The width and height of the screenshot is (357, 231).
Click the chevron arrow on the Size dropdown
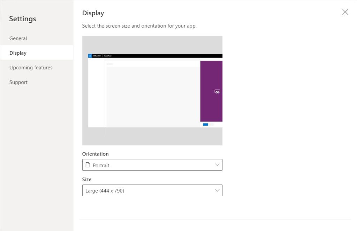217,190
